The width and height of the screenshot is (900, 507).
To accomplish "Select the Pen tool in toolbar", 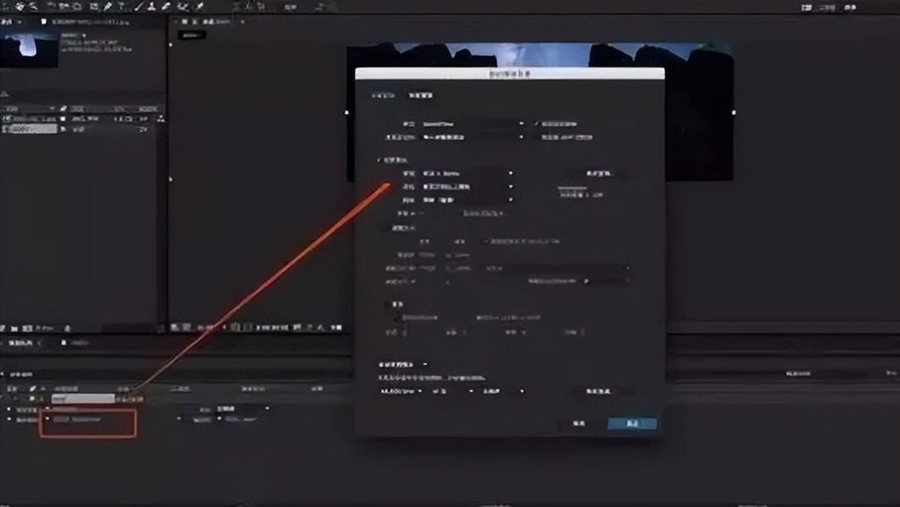I will 107,7.
